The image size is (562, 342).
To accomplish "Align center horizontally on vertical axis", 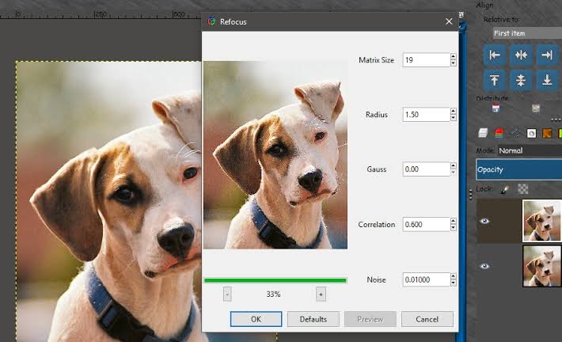I will click(x=521, y=55).
